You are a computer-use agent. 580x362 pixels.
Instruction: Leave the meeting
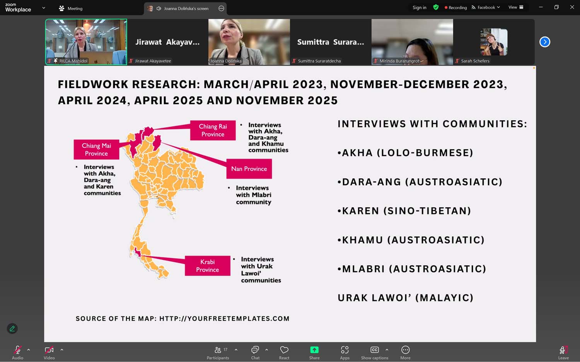click(563, 352)
